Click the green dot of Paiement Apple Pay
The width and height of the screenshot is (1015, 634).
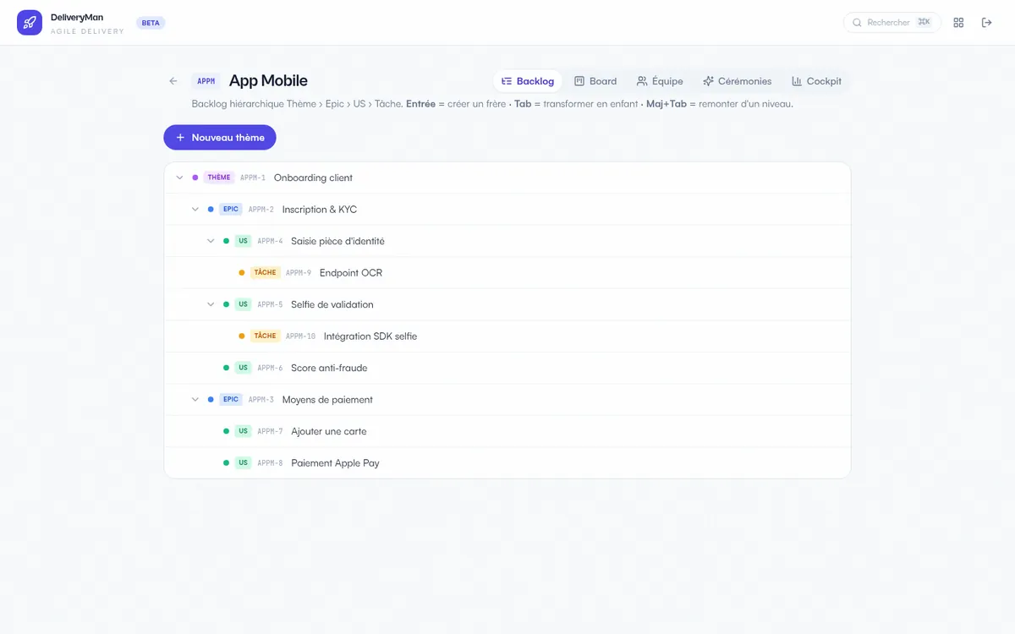coord(226,463)
